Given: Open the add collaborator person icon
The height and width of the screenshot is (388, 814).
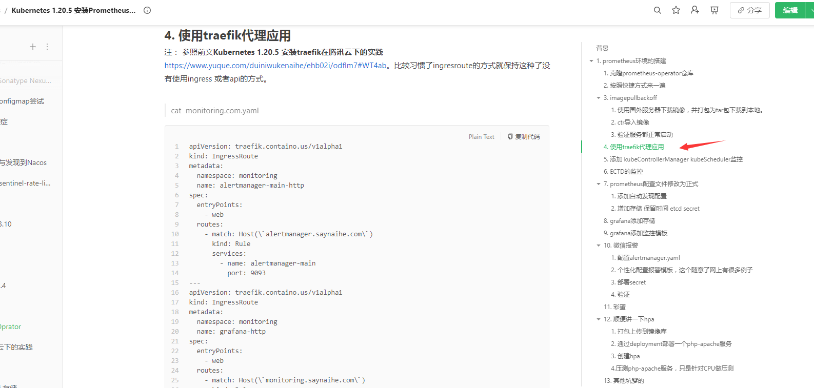Looking at the screenshot, I should point(695,10).
